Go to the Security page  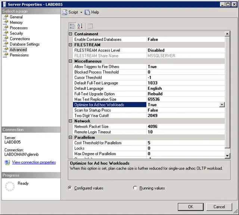tap(16, 33)
